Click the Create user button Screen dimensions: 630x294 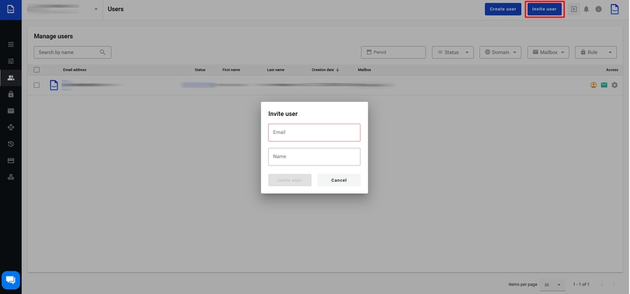(503, 9)
